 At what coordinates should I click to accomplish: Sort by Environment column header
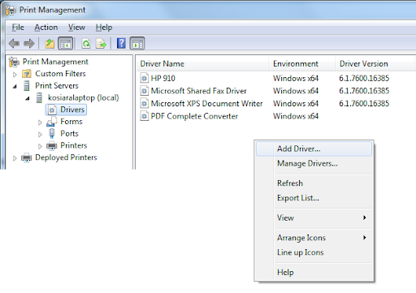tap(301, 63)
